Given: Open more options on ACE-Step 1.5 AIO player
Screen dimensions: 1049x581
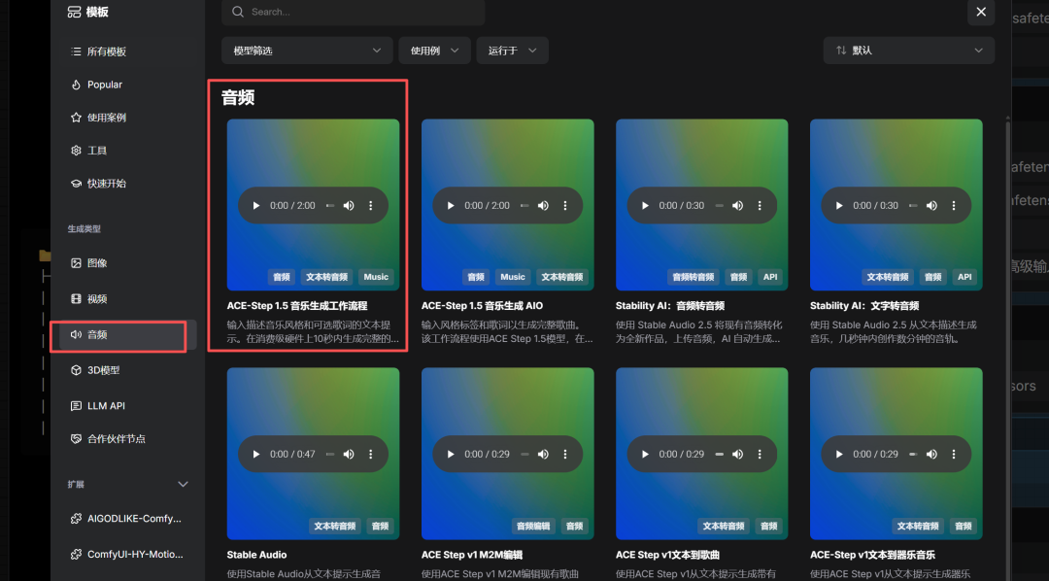Looking at the screenshot, I should pos(565,206).
